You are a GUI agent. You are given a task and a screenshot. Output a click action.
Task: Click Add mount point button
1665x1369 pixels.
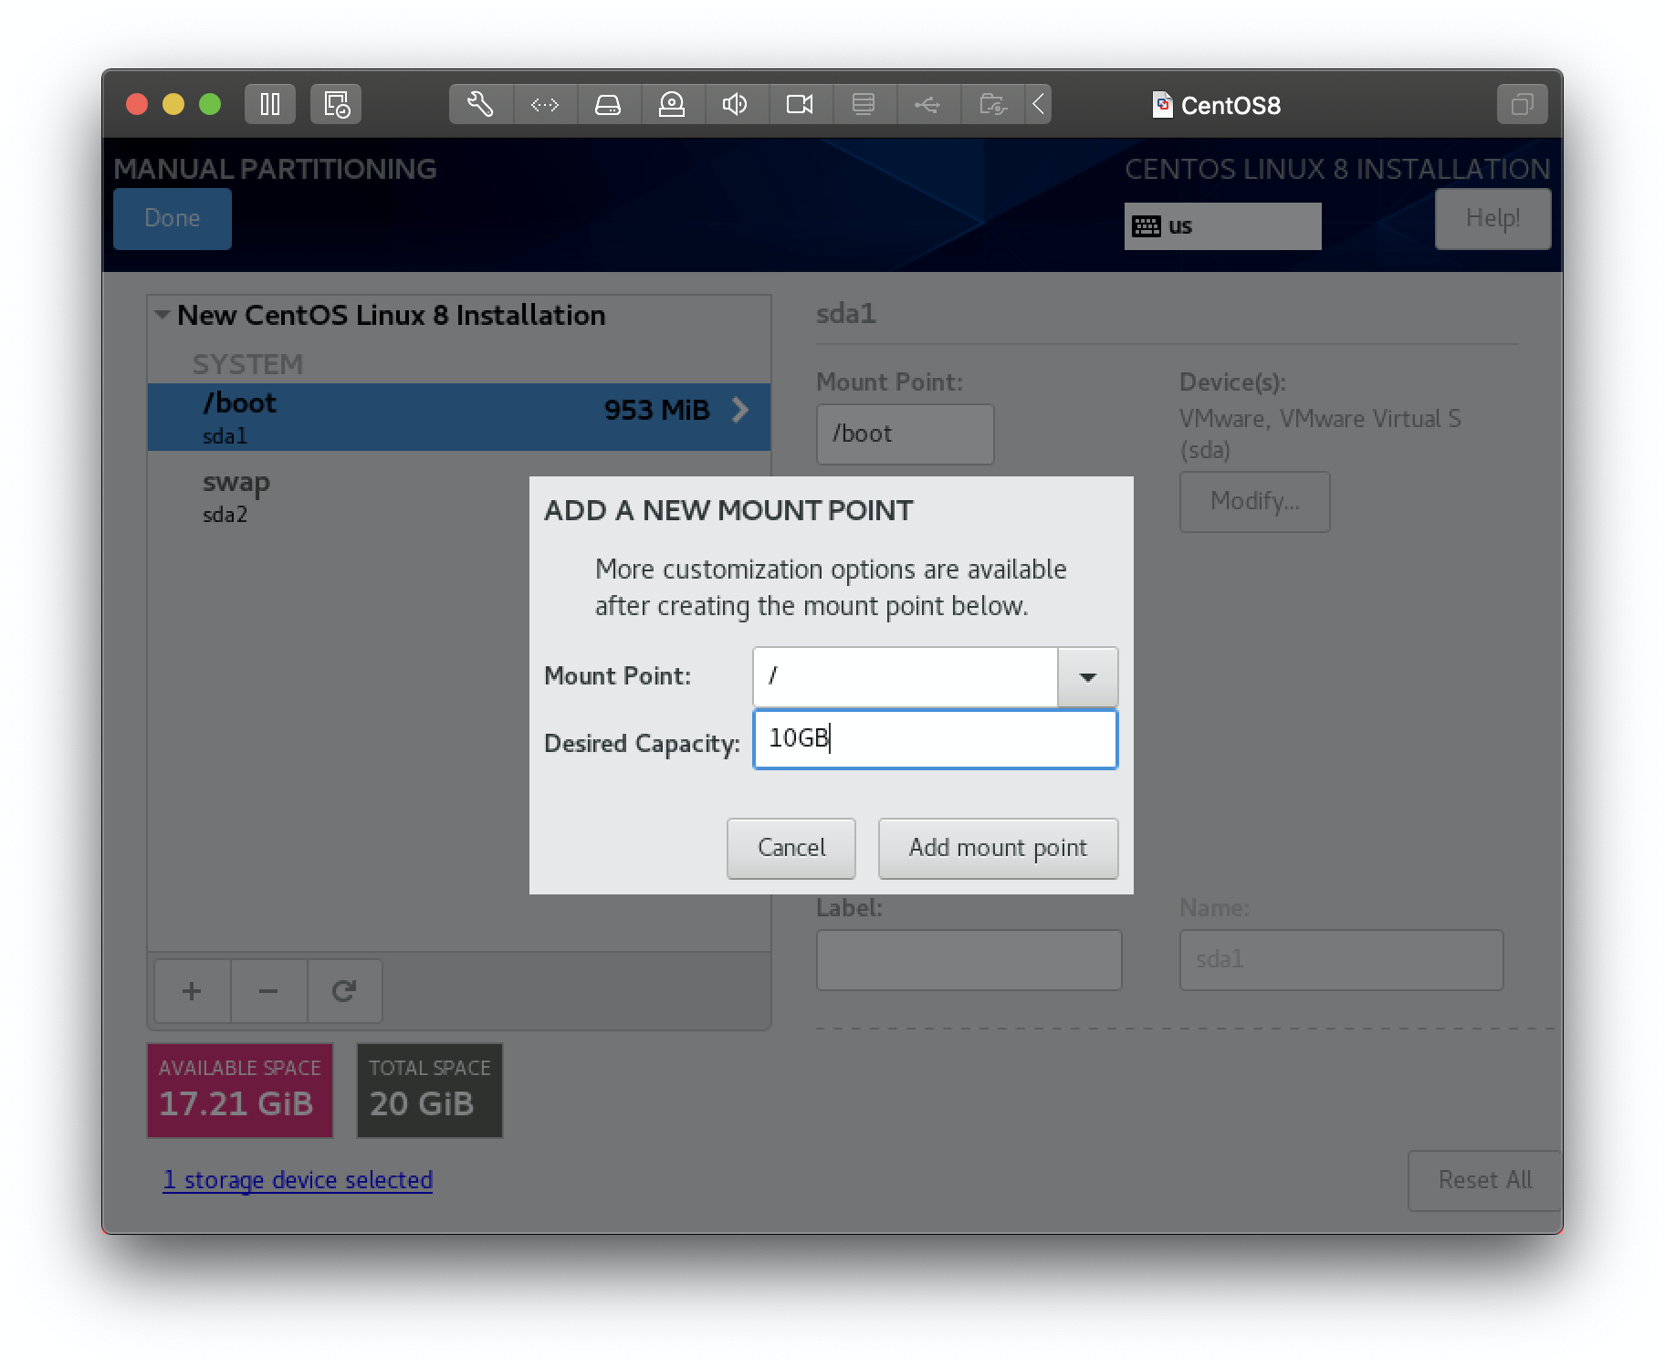(998, 848)
